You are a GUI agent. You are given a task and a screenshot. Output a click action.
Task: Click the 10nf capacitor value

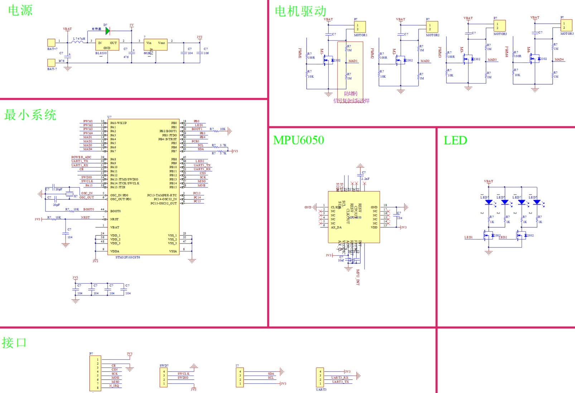point(340,260)
